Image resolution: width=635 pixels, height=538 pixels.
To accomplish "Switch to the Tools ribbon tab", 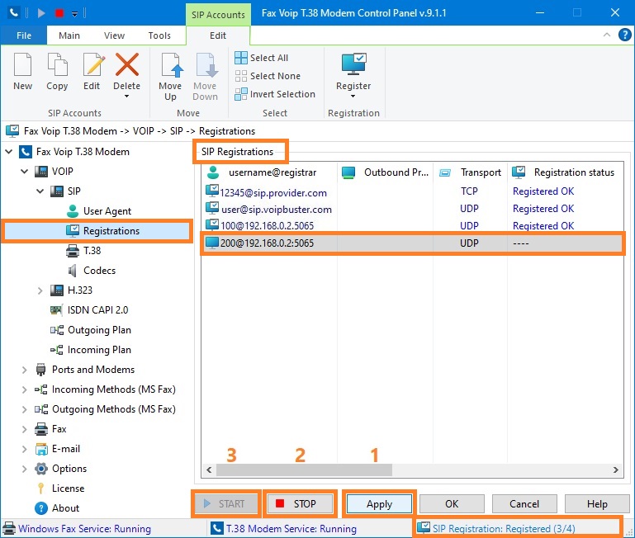I will pos(159,35).
